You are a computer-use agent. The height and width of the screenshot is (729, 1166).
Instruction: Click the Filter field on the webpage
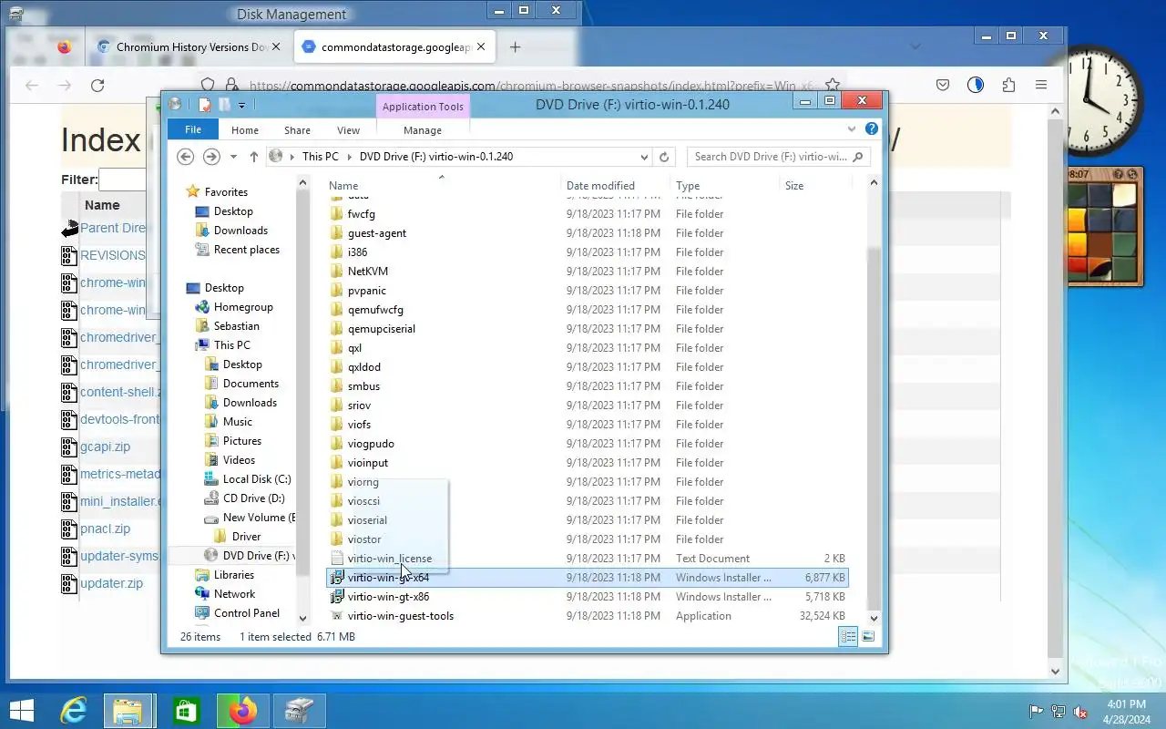[x=123, y=180]
